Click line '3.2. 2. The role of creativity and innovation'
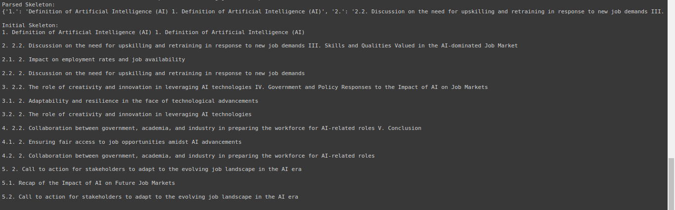 pyautogui.click(x=127, y=115)
